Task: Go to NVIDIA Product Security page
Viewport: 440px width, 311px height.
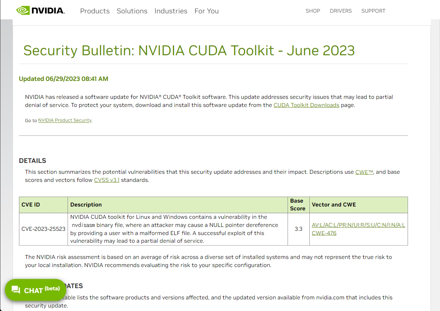Action: [64, 120]
